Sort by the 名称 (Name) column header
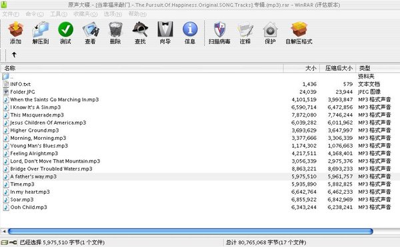Screen dimensions: 400x247 (142, 69)
